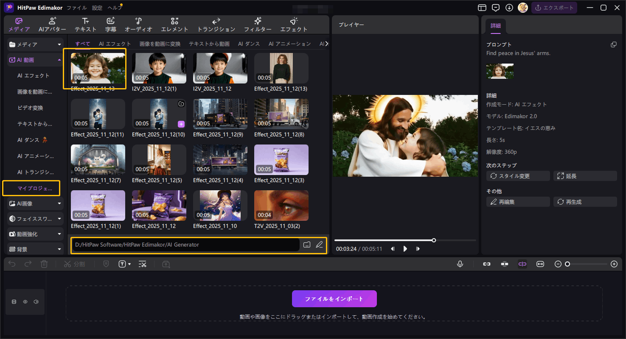The height and width of the screenshot is (339, 626).
Task: Click the ファイルをインポート button
Action: (334, 298)
